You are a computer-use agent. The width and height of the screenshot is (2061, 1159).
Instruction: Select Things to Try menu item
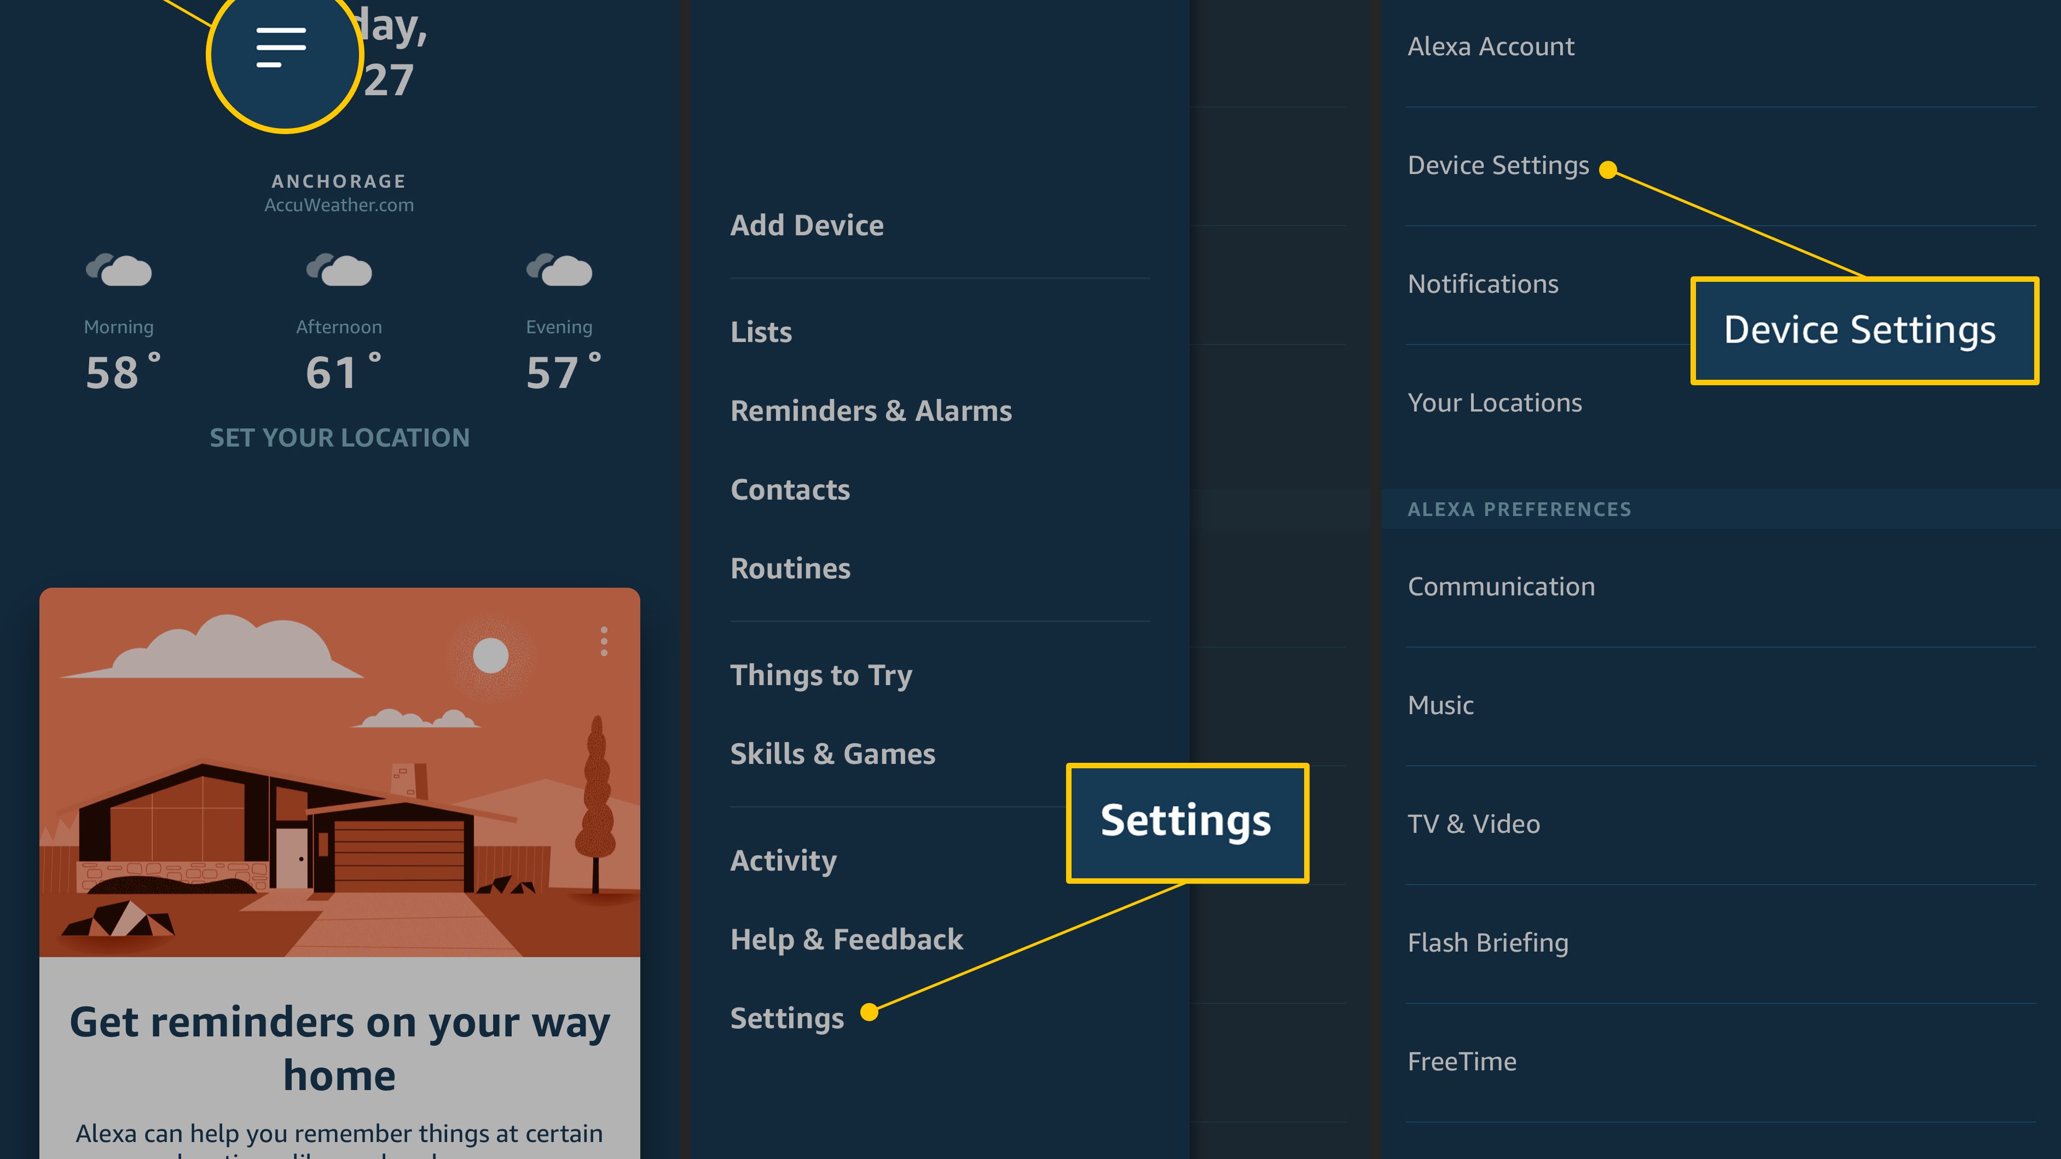point(821,676)
